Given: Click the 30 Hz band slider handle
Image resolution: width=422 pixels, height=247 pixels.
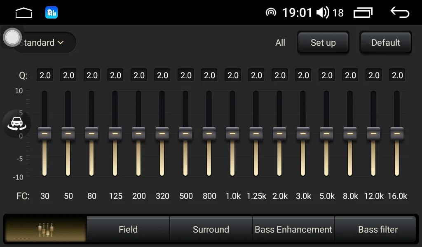Looking at the screenshot, I should [45, 134].
